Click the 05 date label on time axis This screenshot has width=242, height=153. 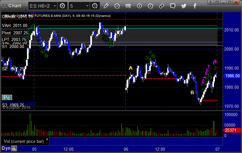(34, 149)
